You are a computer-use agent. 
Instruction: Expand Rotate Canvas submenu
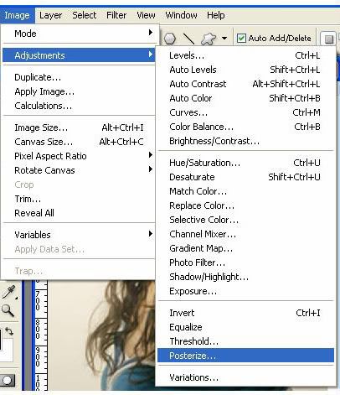79,170
